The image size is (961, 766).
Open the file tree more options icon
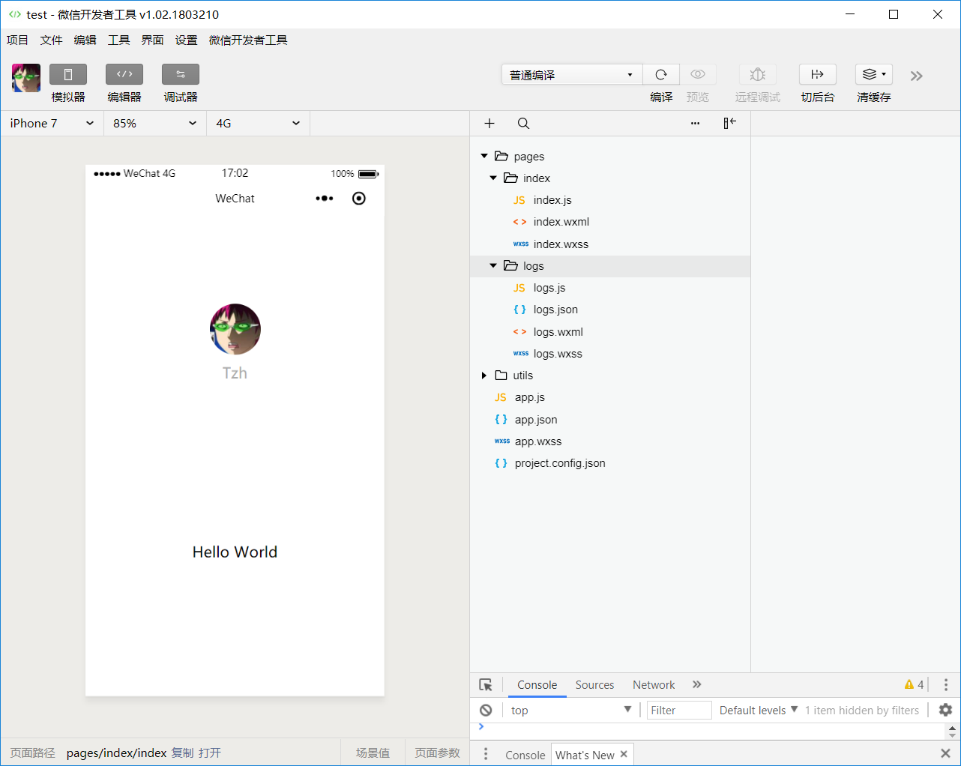(695, 124)
